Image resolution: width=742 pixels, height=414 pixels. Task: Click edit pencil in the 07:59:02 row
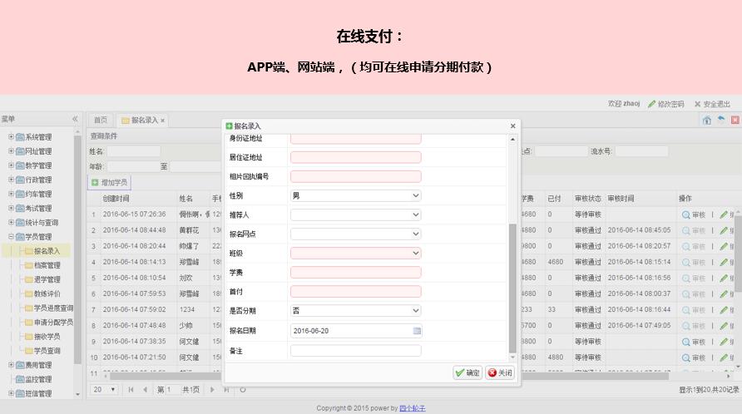[x=724, y=310]
